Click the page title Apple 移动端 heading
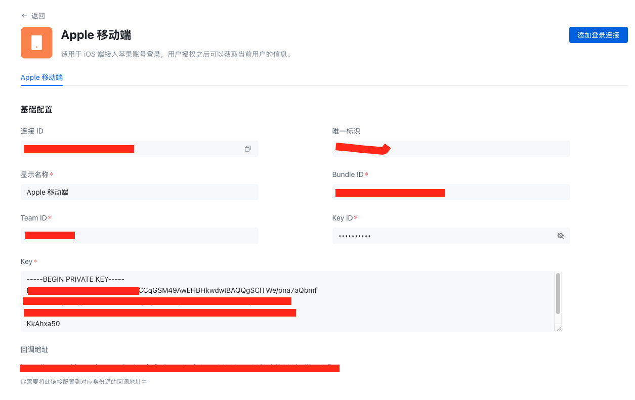This screenshot has width=635, height=400. click(x=96, y=35)
